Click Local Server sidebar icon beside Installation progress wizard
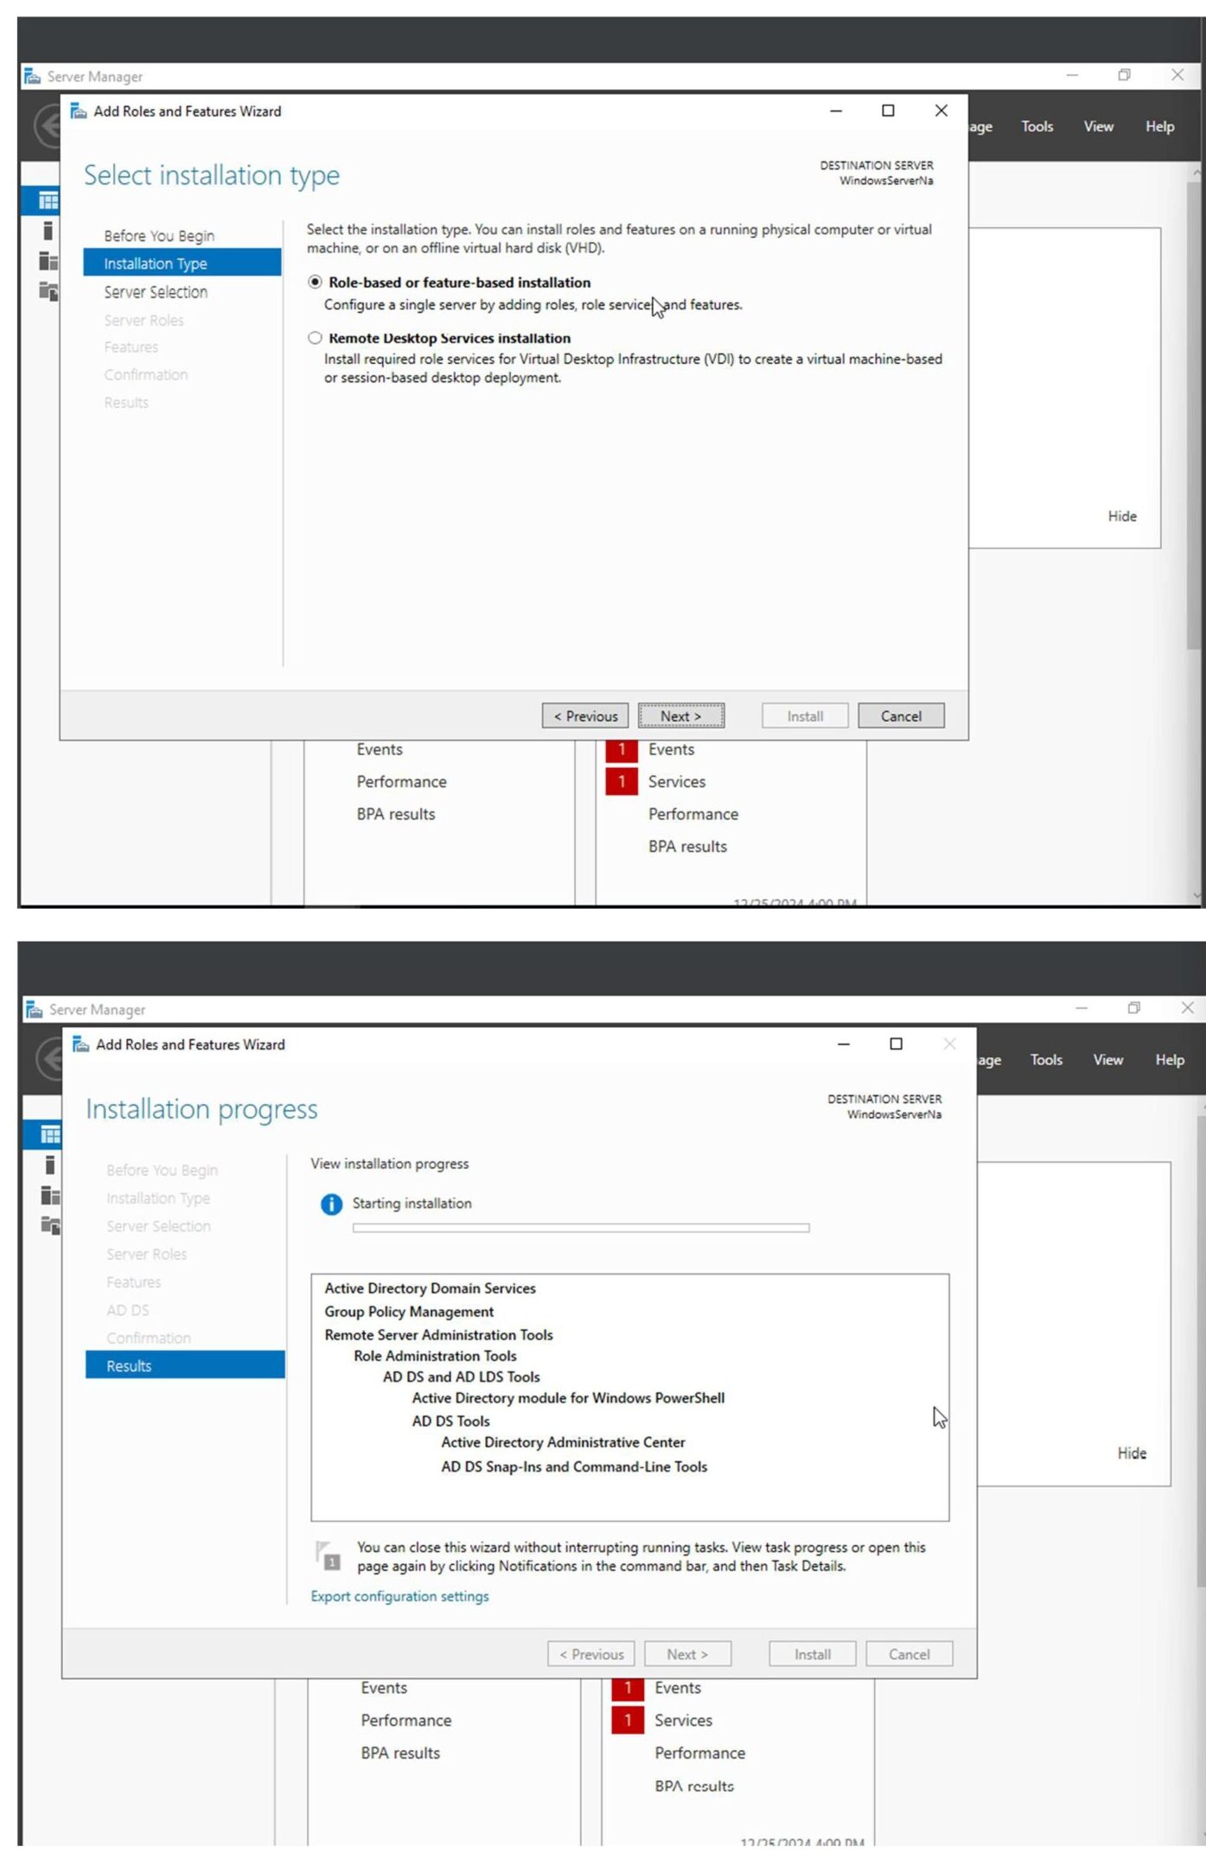Screen dimensions: 1206x1852 point(50,1165)
